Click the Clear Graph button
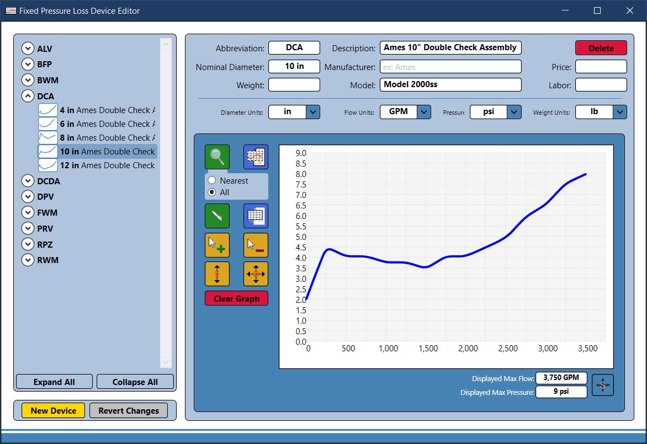Viewport: 647px width, 444px height. pyautogui.click(x=236, y=298)
